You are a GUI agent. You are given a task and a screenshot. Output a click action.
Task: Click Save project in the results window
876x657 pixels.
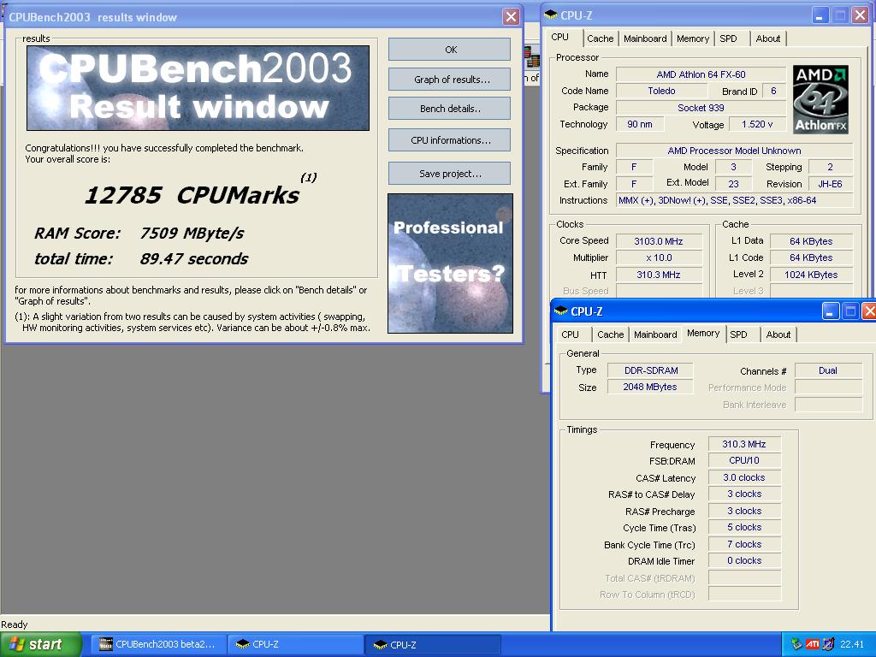450,174
